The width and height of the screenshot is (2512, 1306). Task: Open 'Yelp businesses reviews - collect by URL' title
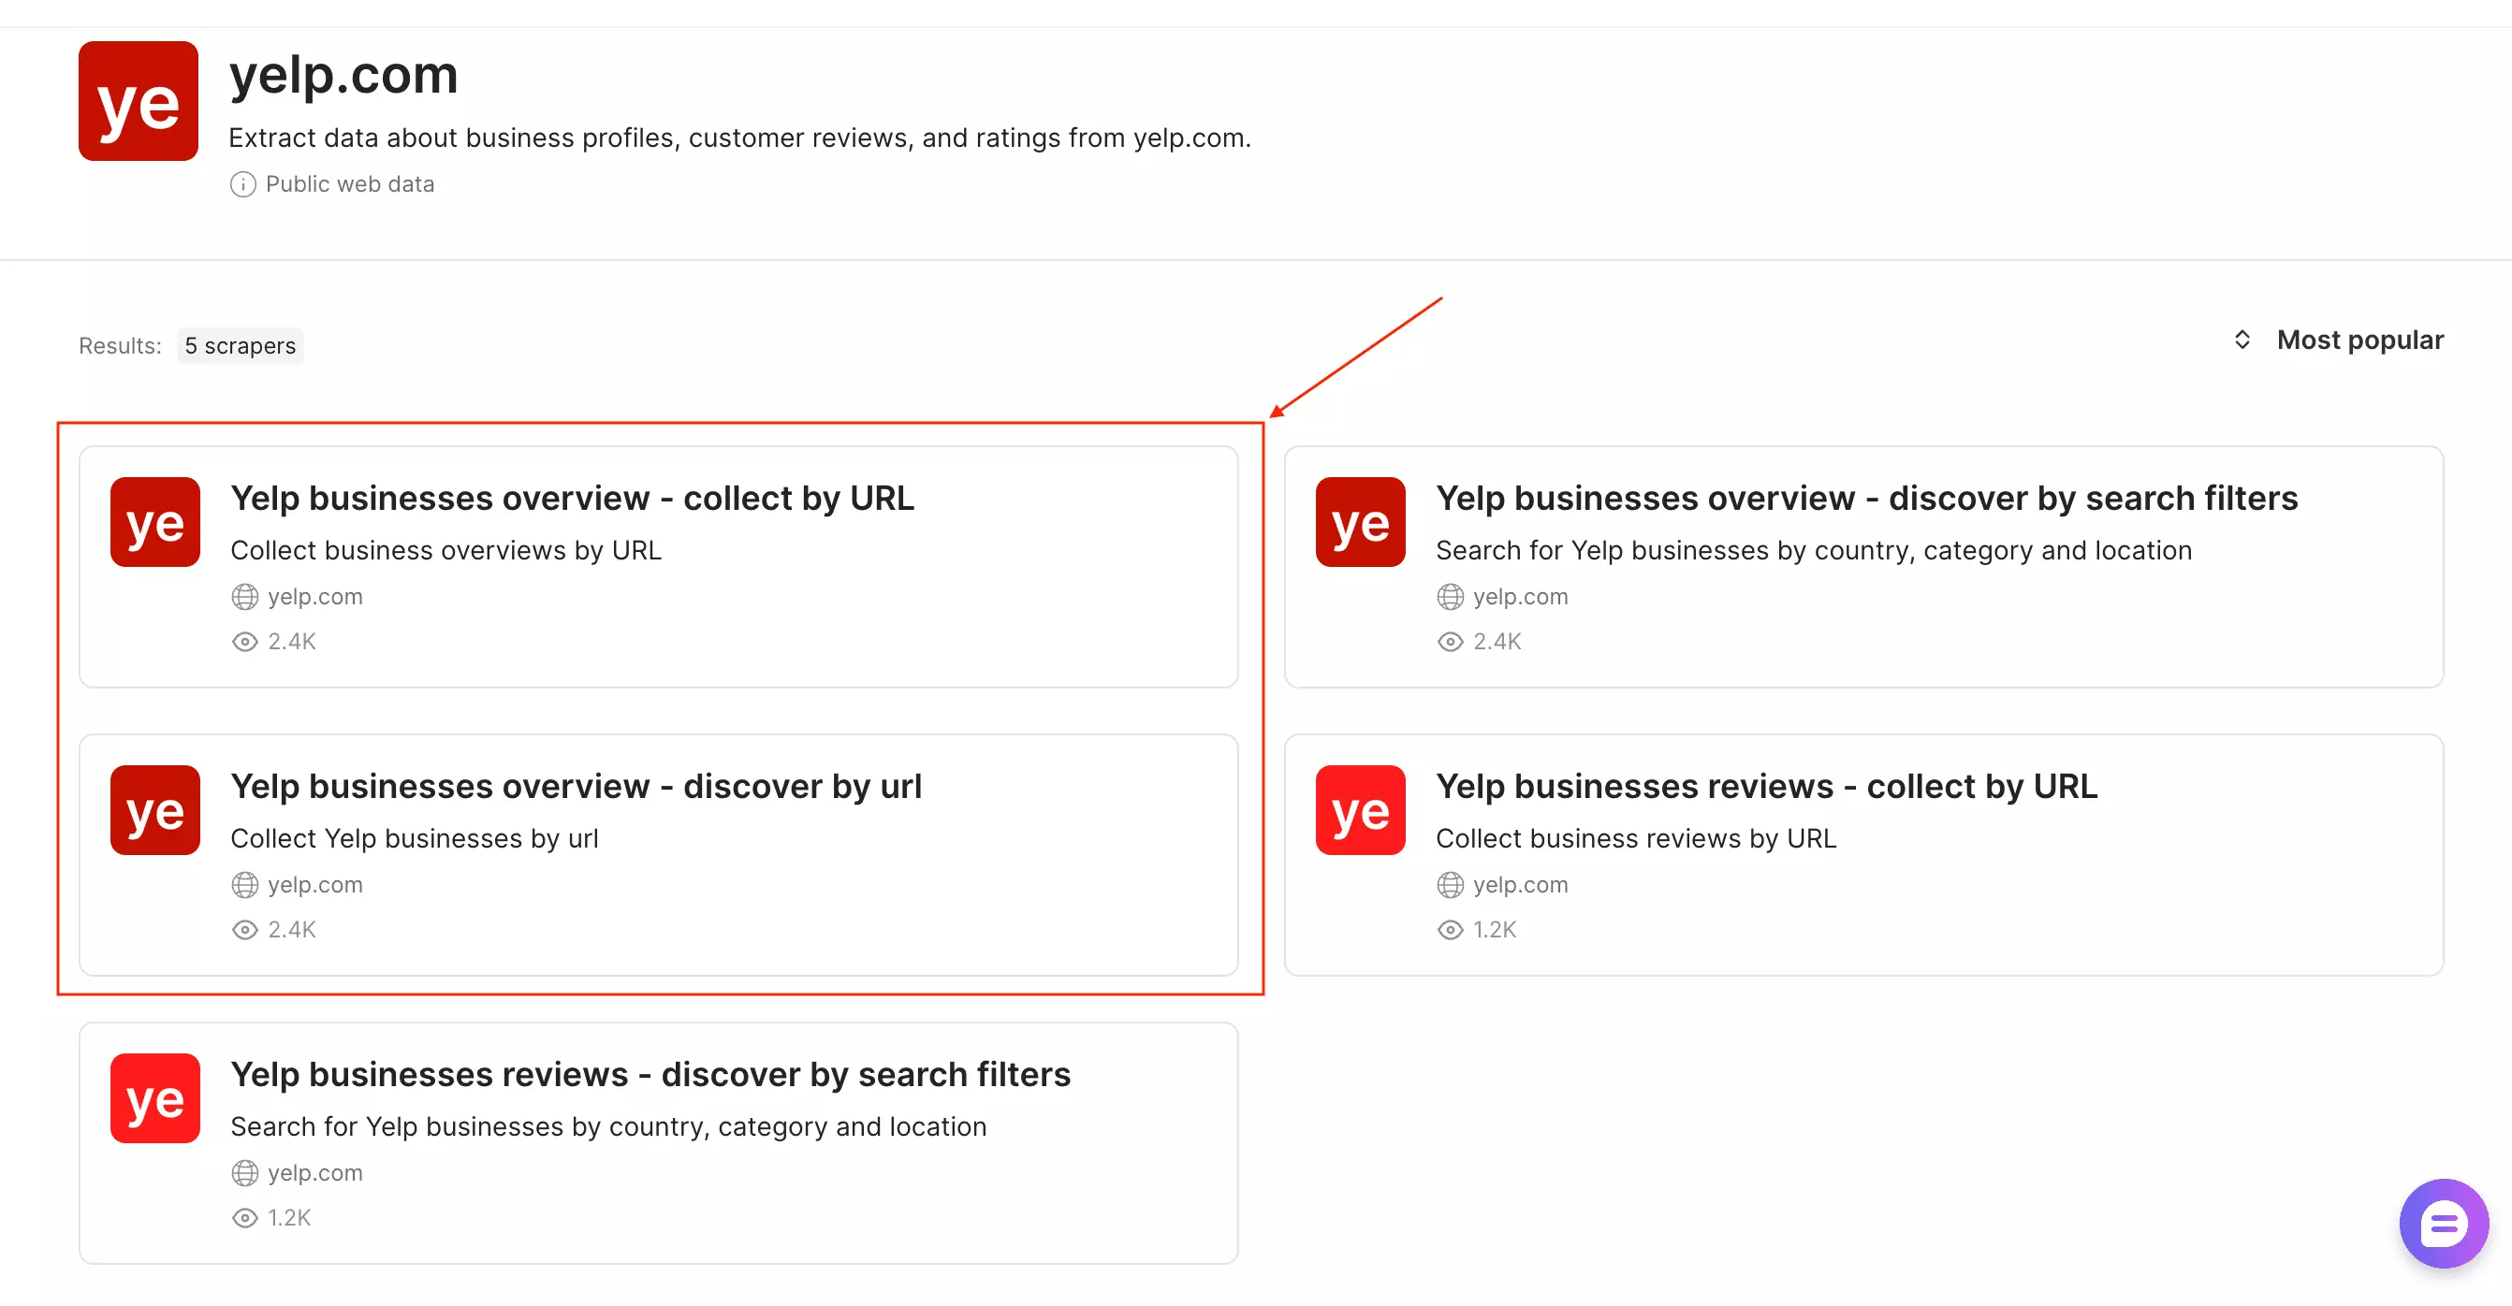coord(1767,787)
